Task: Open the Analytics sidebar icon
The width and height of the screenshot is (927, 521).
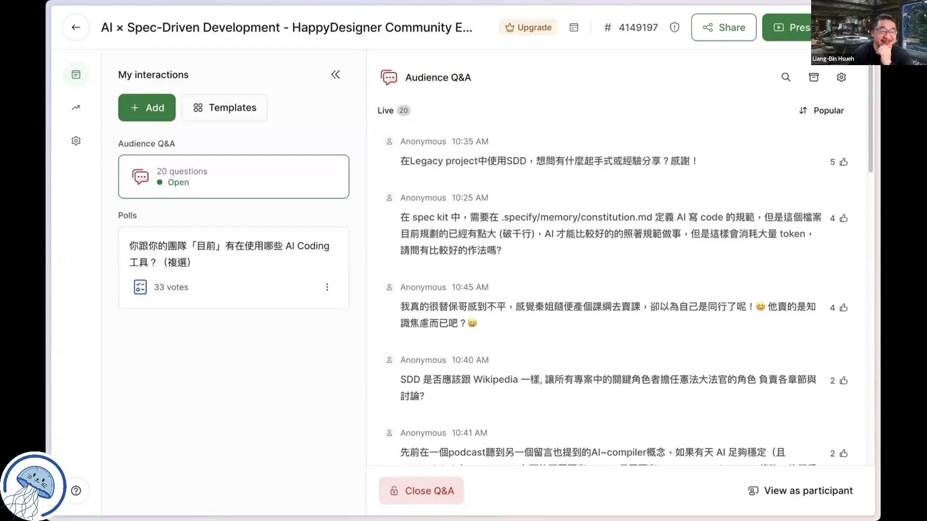Action: [76, 108]
